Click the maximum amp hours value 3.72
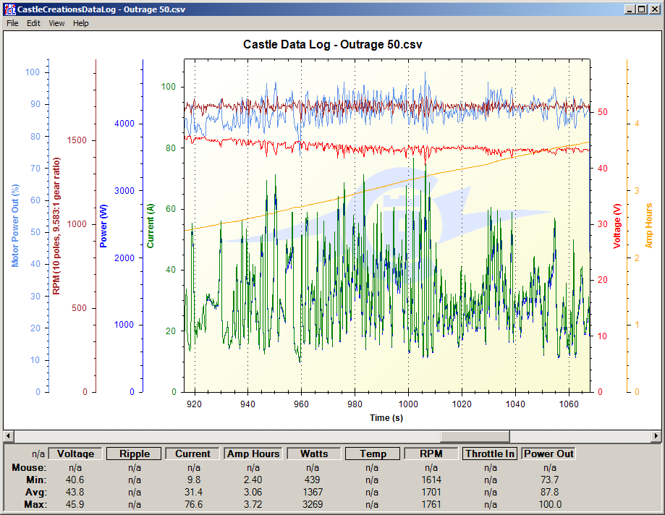The image size is (665, 515). (253, 504)
